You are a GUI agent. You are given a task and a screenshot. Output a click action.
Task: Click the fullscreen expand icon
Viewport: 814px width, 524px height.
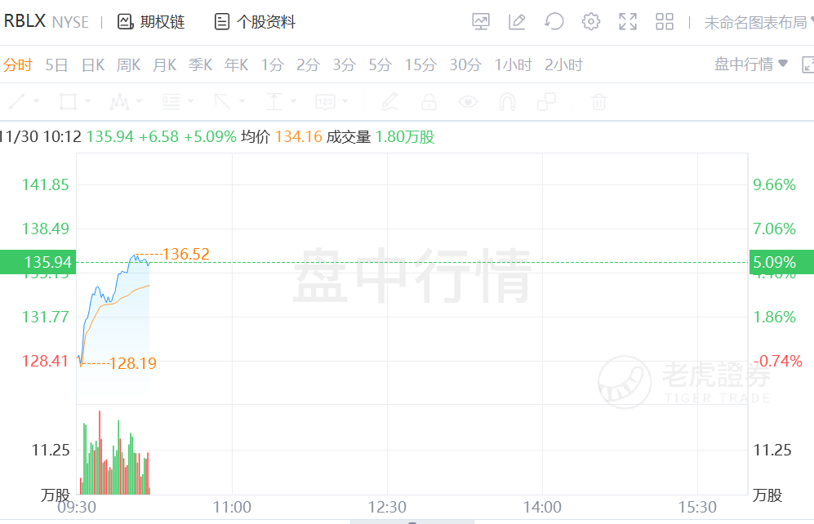628,22
